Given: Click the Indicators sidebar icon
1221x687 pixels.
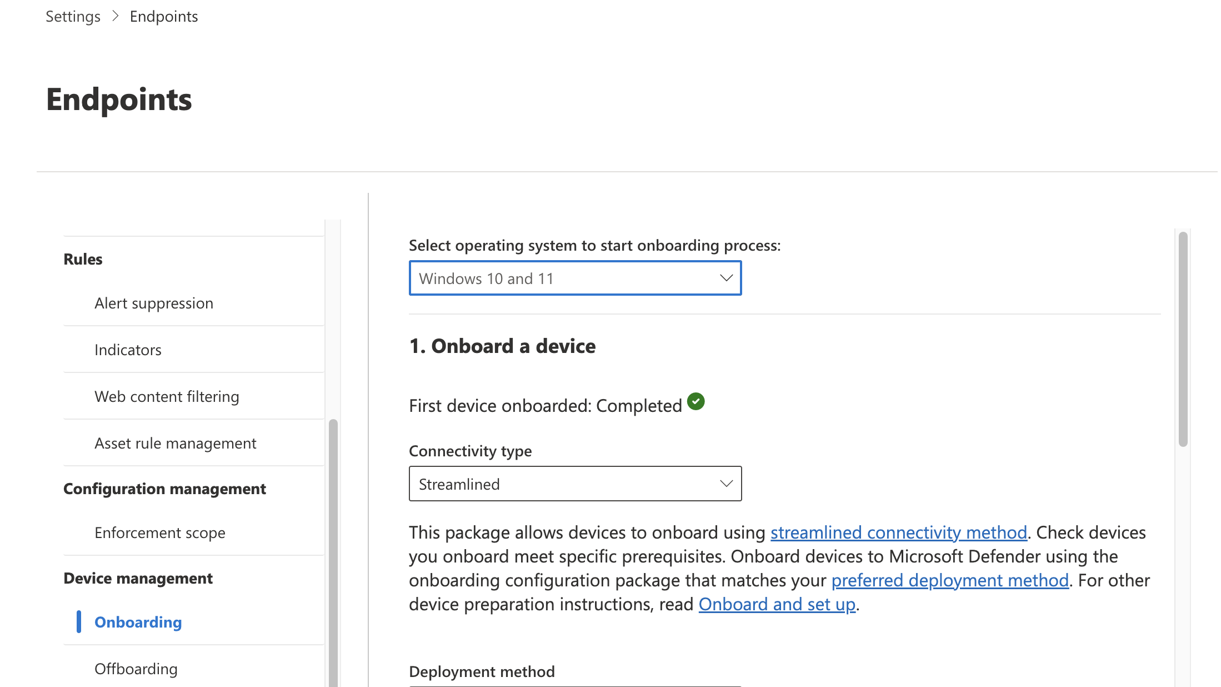Looking at the screenshot, I should pyautogui.click(x=127, y=349).
